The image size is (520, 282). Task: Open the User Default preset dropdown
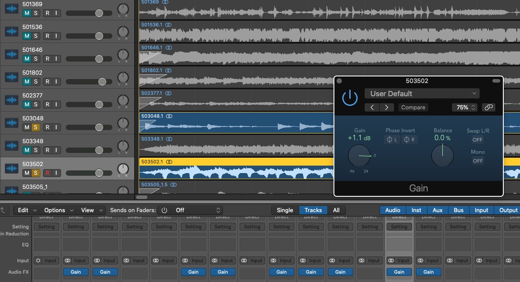(422, 94)
